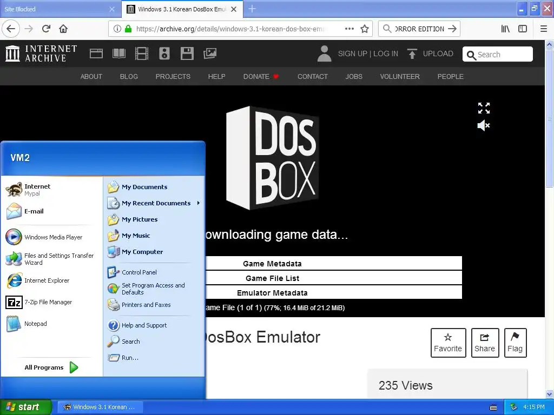554x415 pixels.
Task: Click the Favorite button
Action: click(x=448, y=343)
